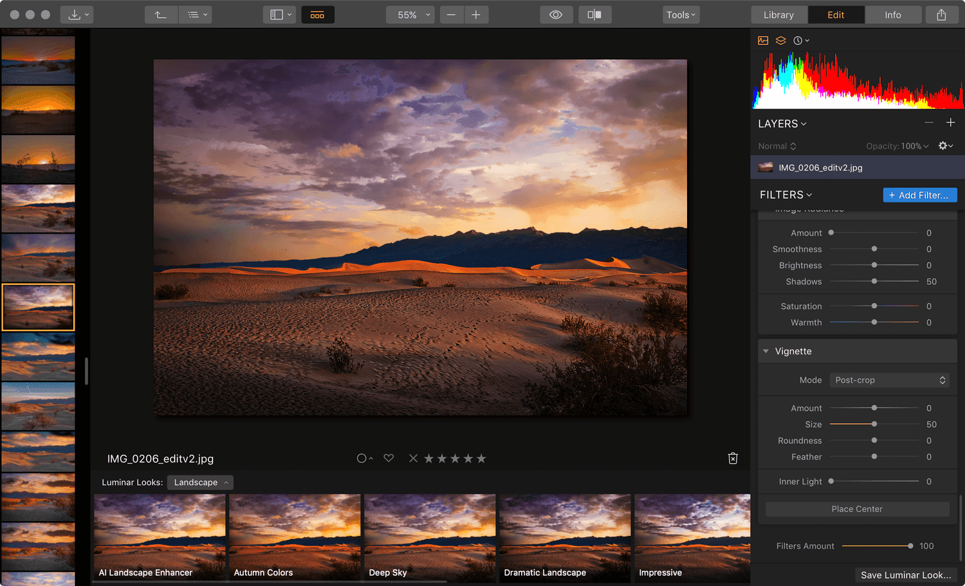Open the layer settings gear menu
The height and width of the screenshot is (586, 965).
click(x=946, y=146)
